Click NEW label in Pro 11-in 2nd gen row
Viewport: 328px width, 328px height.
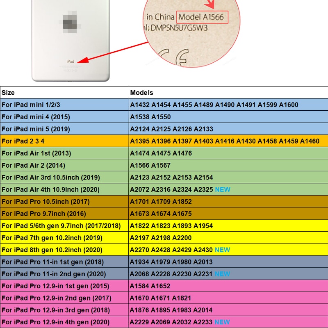coord(222,274)
